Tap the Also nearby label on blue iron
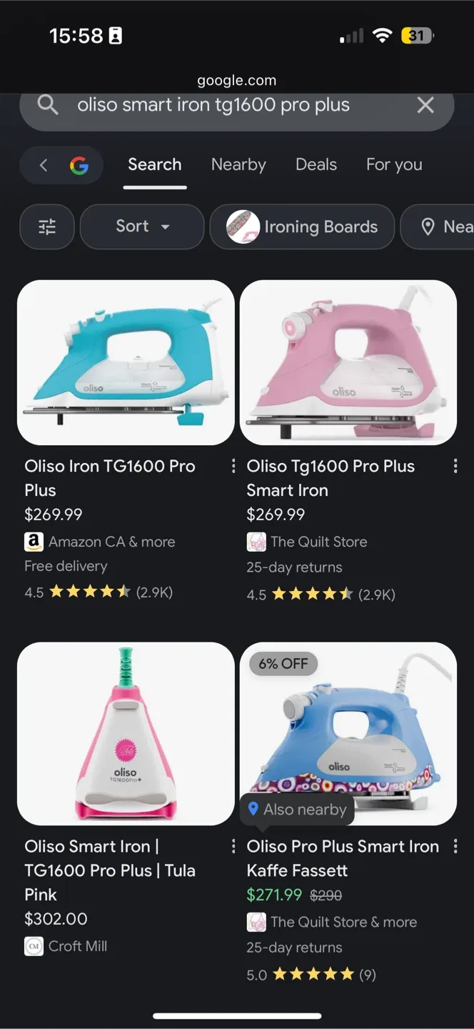The width and height of the screenshot is (474, 1029). [x=296, y=810]
